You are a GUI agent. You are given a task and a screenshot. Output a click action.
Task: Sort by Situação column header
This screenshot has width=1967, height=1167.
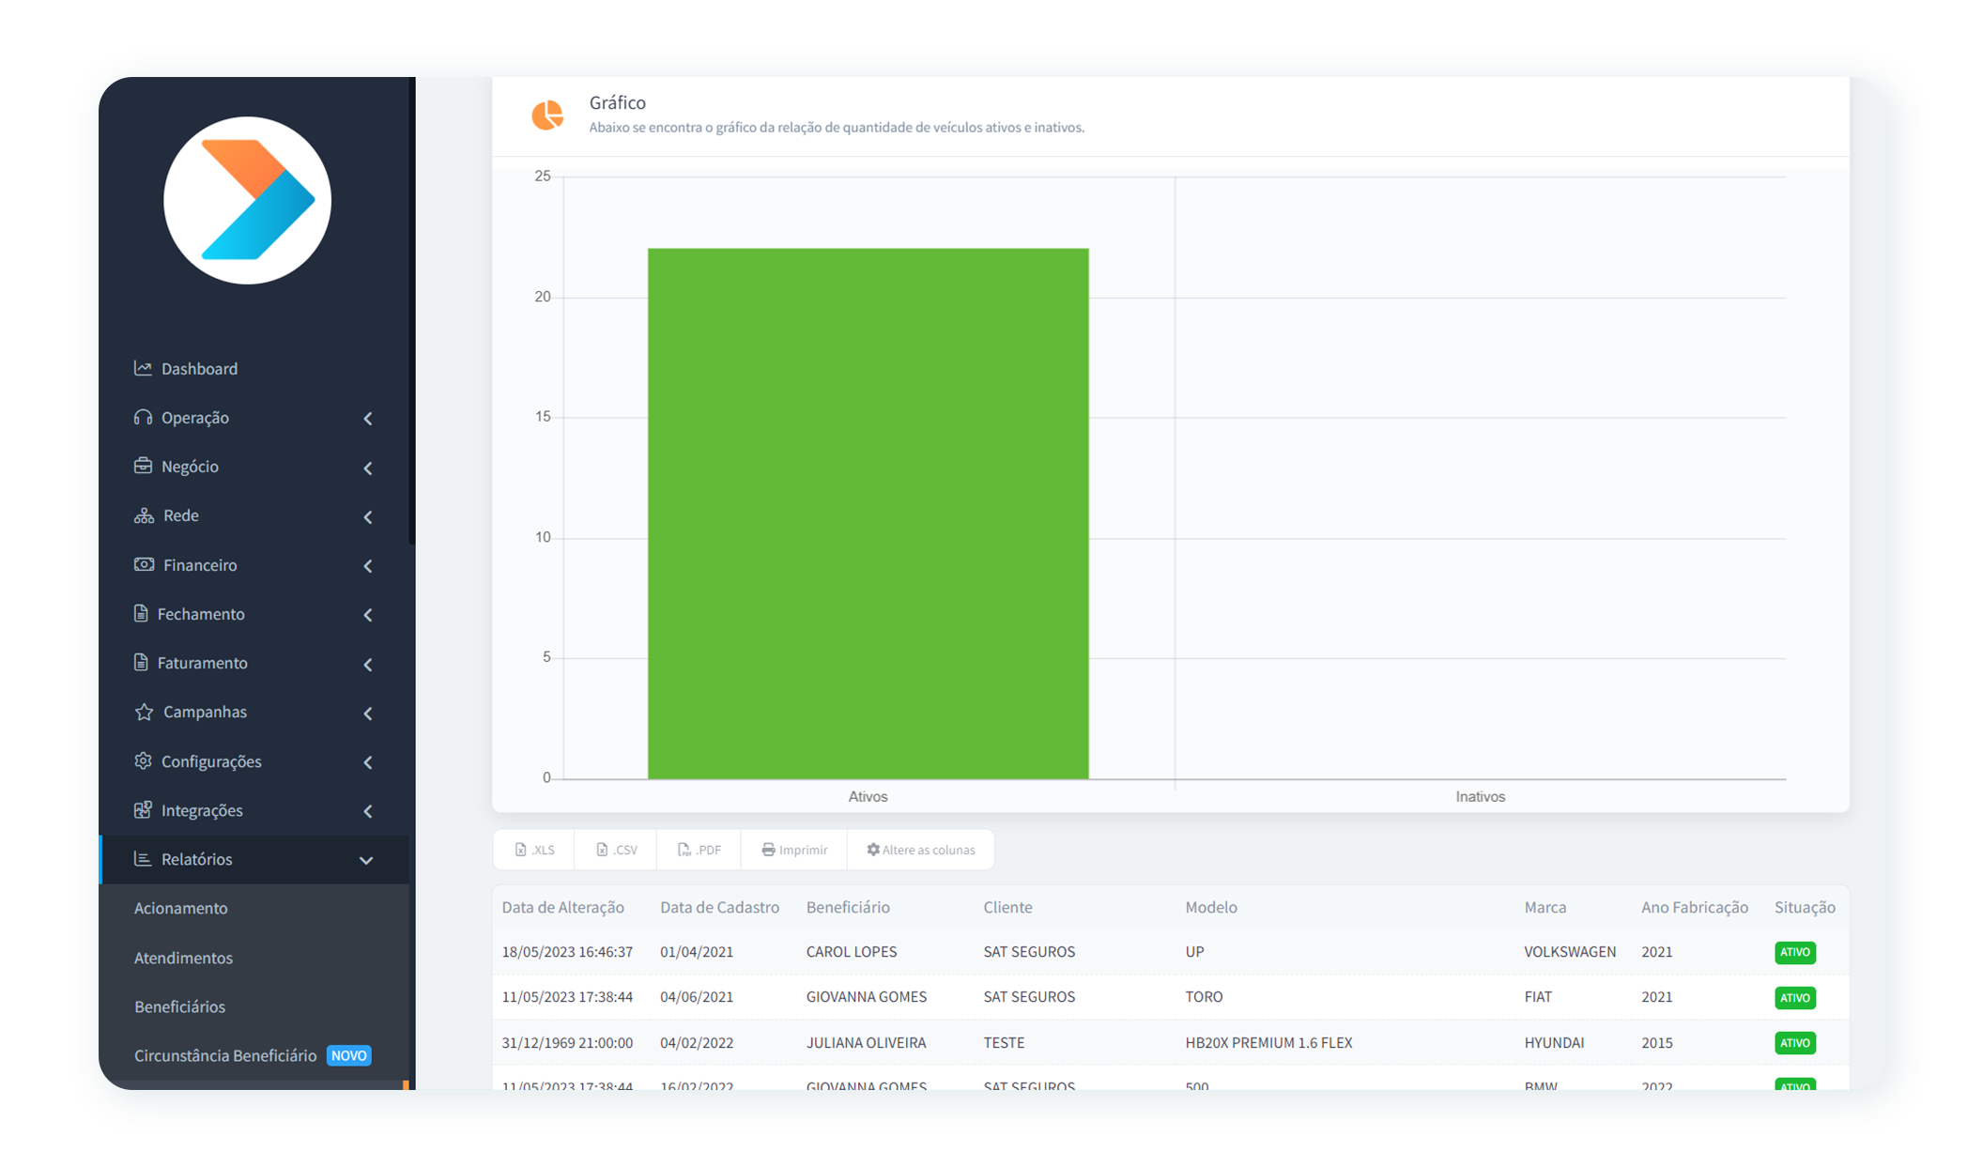click(1805, 907)
